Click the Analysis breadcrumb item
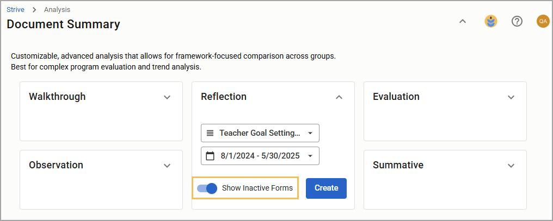The height and width of the screenshot is (221, 553). coord(57,10)
